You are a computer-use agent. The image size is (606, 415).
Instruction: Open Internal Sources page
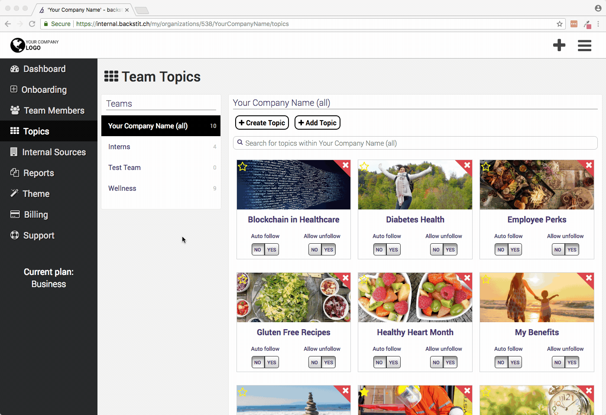tap(49, 152)
